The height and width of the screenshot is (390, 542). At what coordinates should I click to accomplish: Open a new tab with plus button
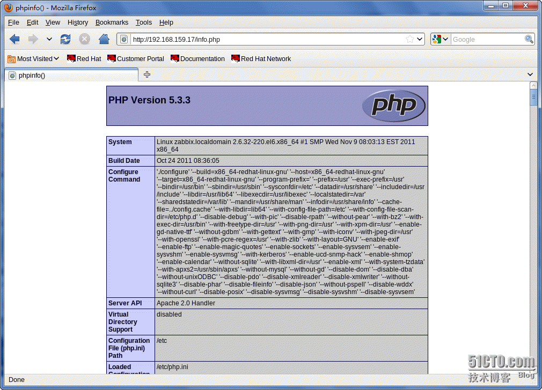point(147,74)
